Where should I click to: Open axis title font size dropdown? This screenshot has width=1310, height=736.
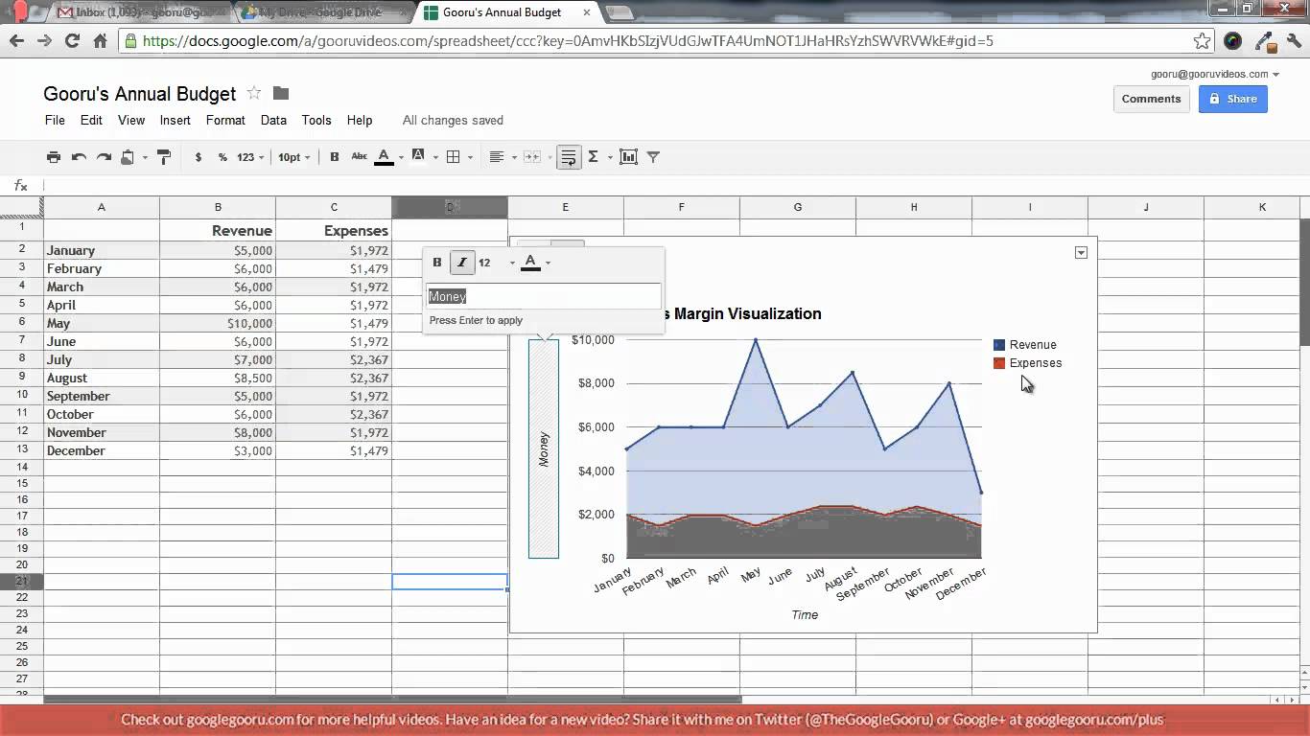point(497,263)
